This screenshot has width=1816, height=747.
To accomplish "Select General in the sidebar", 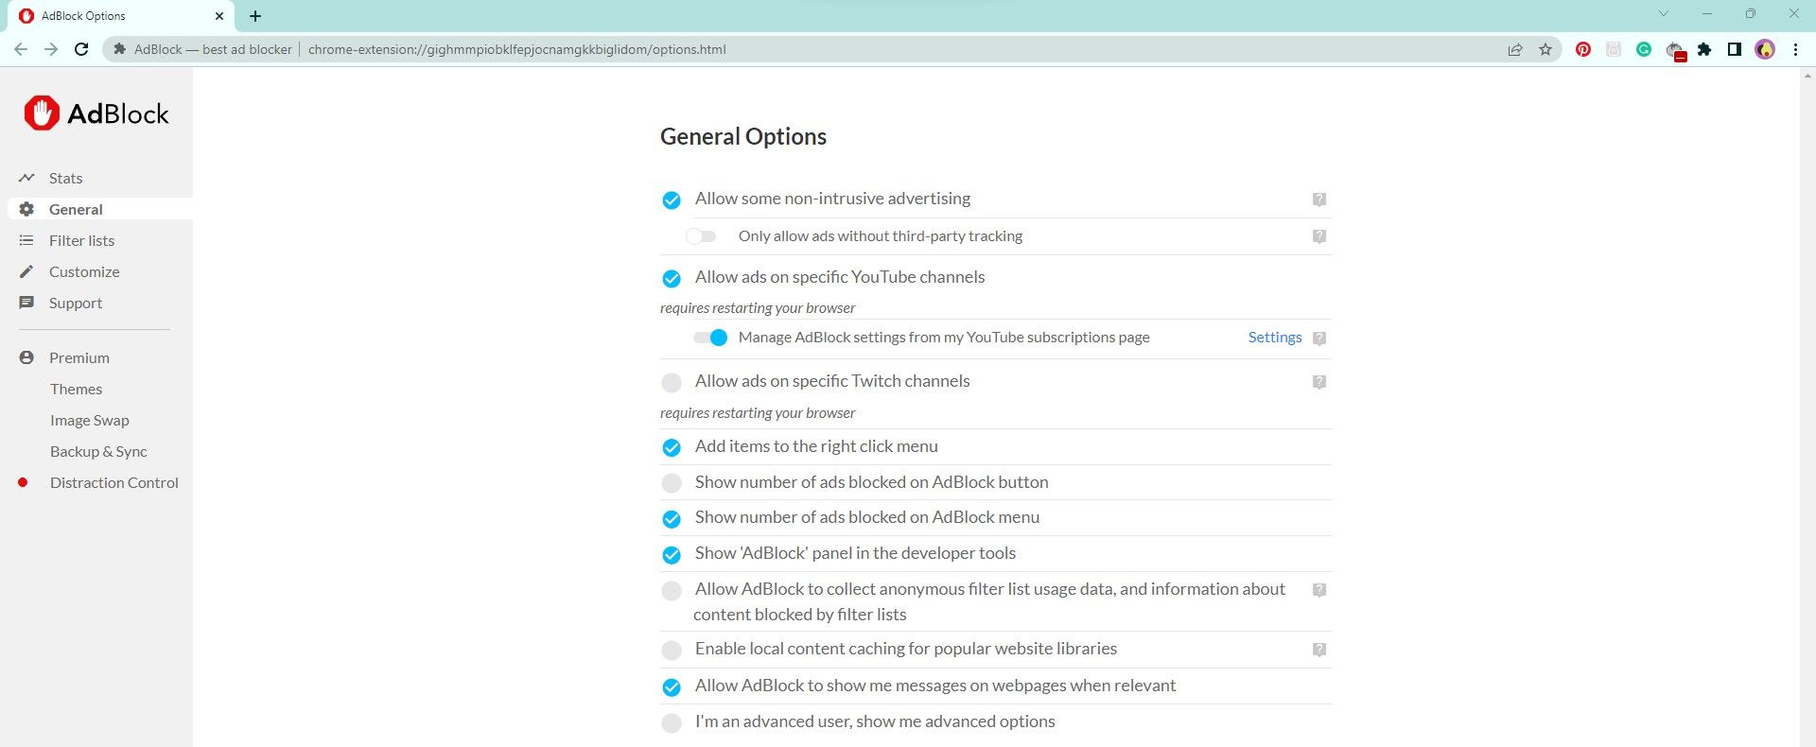I will [76, 209].
